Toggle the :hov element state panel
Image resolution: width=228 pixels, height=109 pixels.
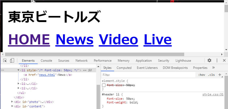[202, 75]
